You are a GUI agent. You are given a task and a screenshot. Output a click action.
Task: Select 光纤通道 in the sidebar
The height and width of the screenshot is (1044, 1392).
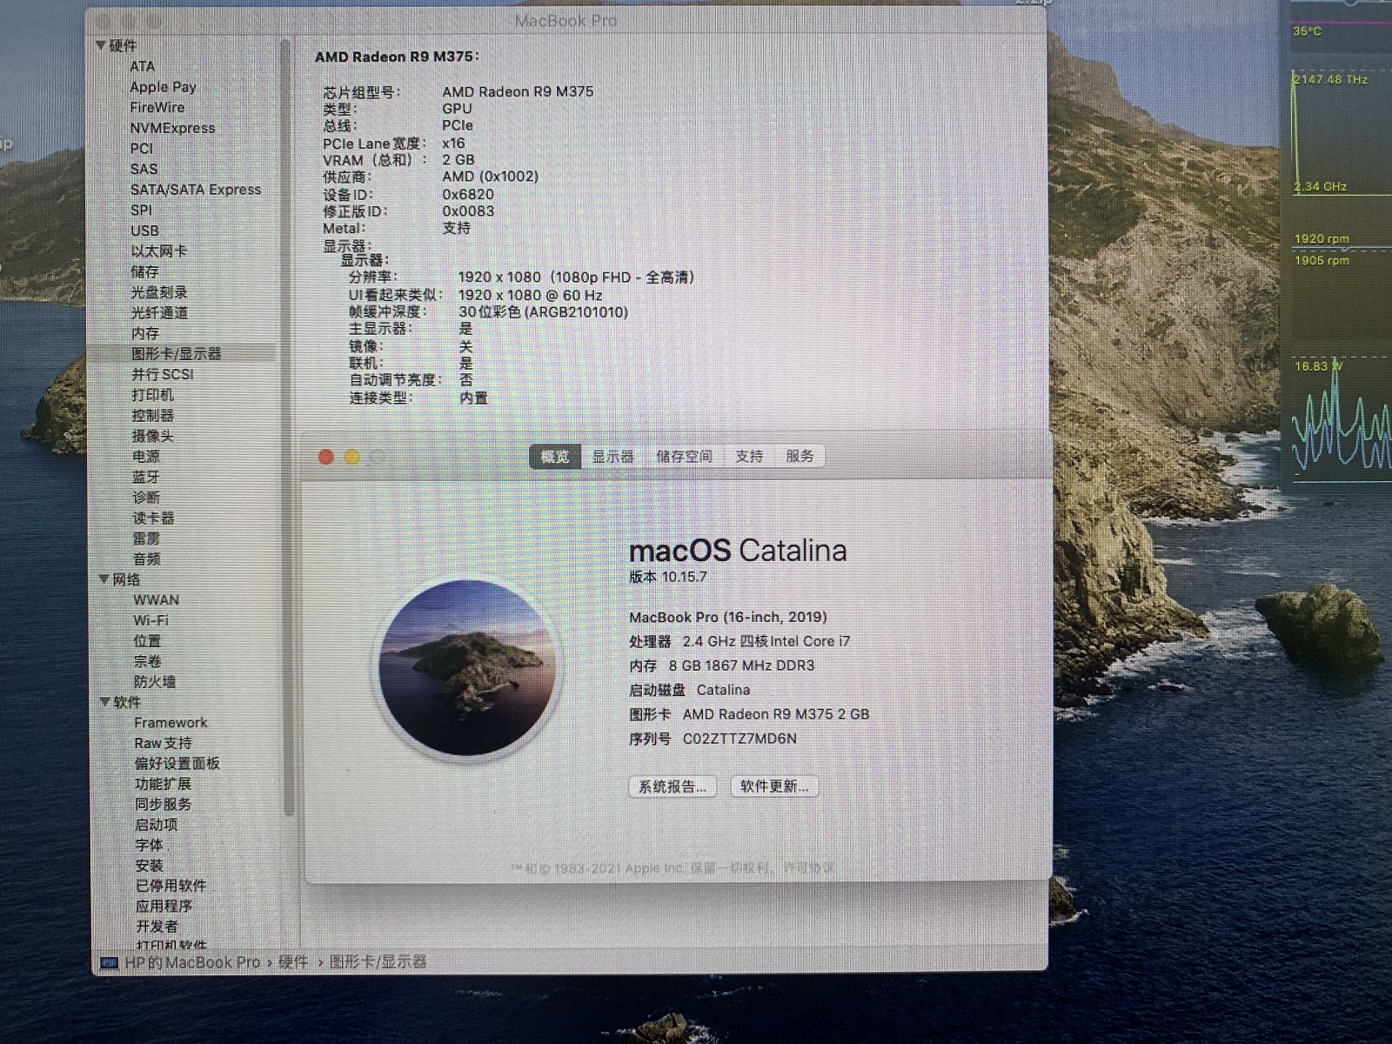click(159, 312)
